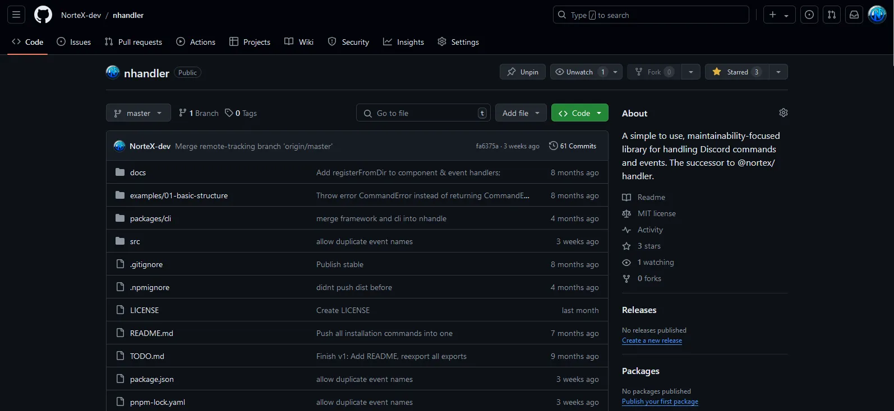Go to the Projects tab

point(250,42)
